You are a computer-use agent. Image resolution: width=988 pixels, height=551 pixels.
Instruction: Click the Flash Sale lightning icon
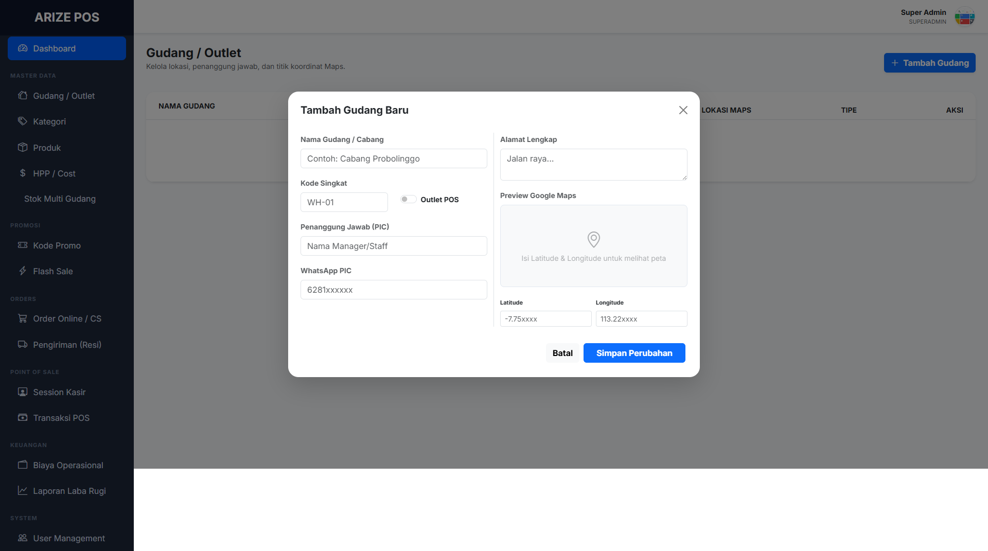click(x=23, y=271)
